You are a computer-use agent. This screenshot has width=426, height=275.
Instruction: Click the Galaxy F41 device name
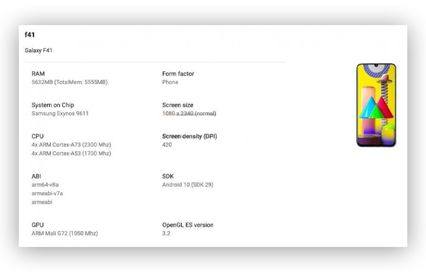[x=38, y=50]
